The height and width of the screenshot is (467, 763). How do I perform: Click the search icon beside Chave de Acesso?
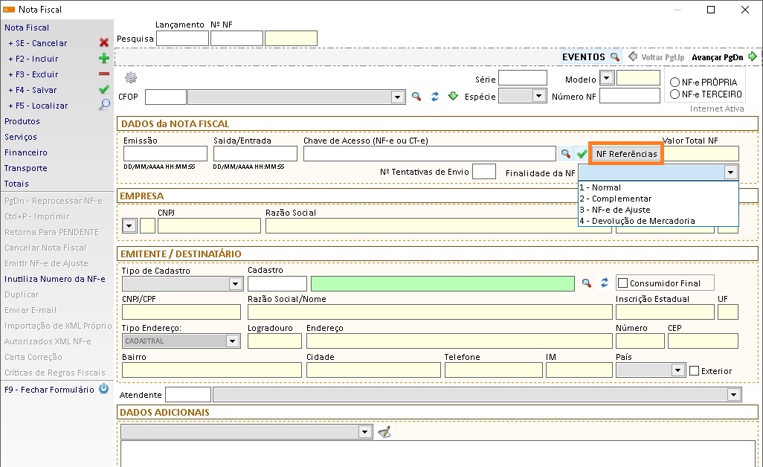565,154
